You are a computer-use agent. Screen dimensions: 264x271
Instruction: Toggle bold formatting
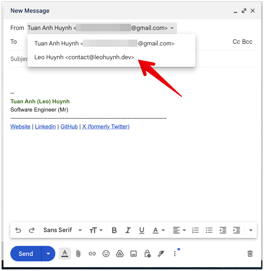pyautogui.click(x=114, y=230)
